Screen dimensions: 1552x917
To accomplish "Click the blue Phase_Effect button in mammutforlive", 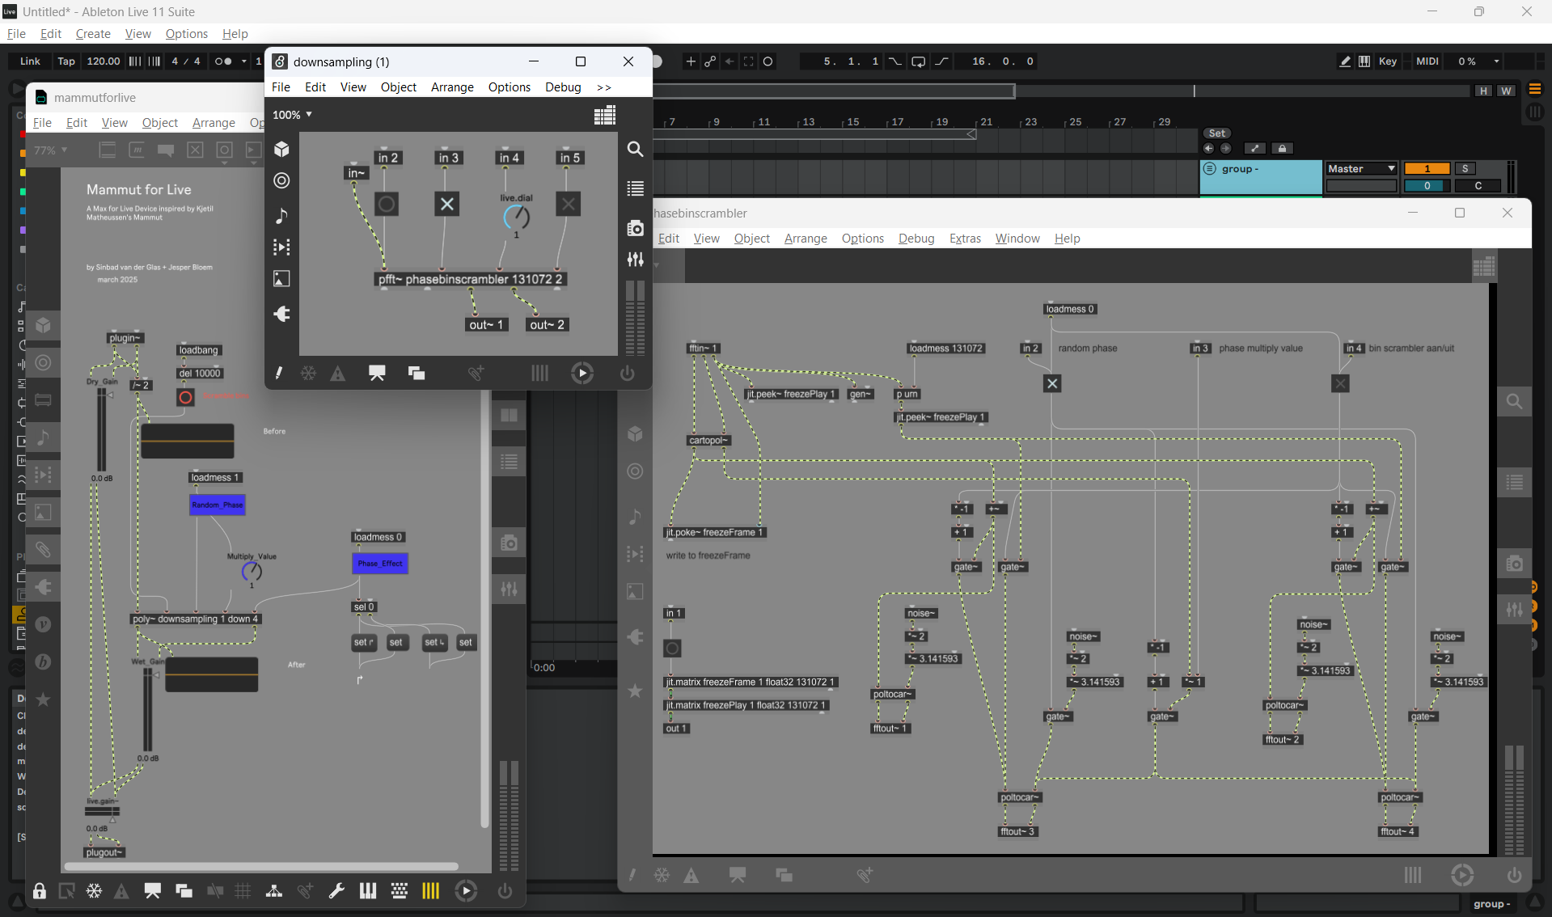I will [x=380, y=564].
